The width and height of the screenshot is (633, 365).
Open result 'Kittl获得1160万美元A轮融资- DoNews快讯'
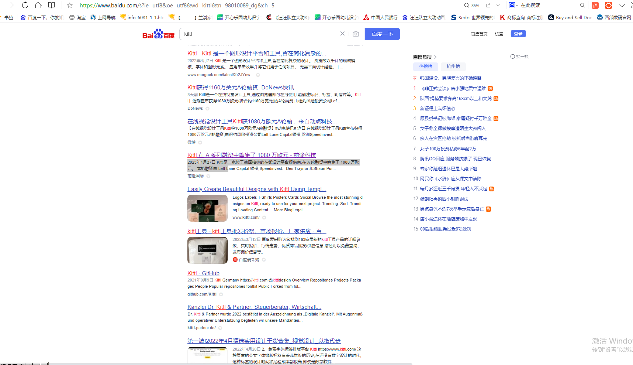(x=241, y=88)
